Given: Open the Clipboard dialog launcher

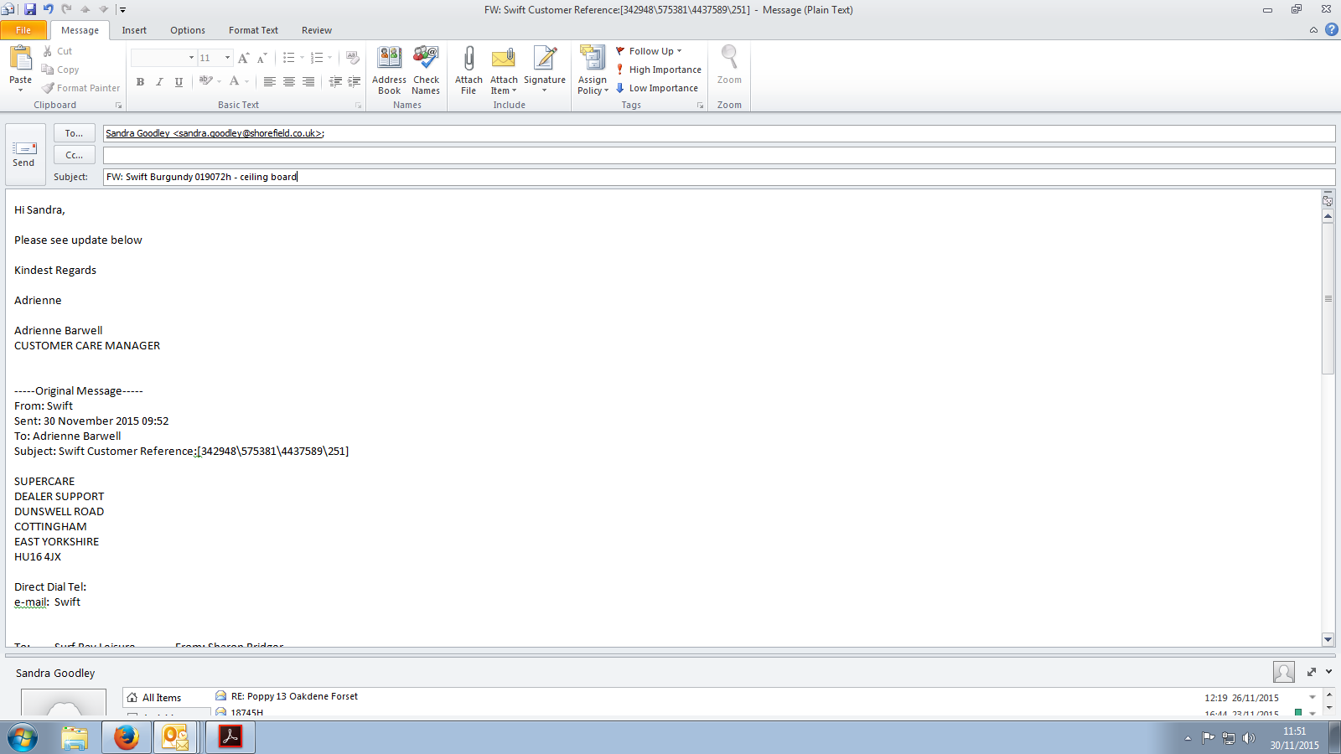Looking at the screenshot, I should coord(118,106).
